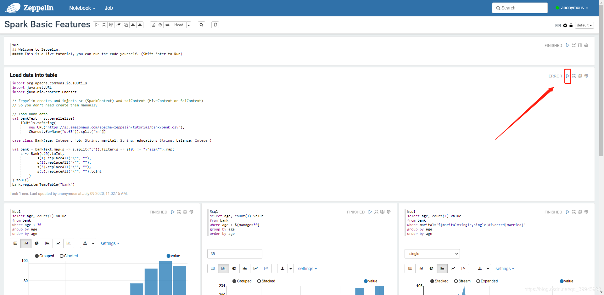This screenshot has width=604, height=295.
Task: Open the Job page
Action: click(109, 8)
